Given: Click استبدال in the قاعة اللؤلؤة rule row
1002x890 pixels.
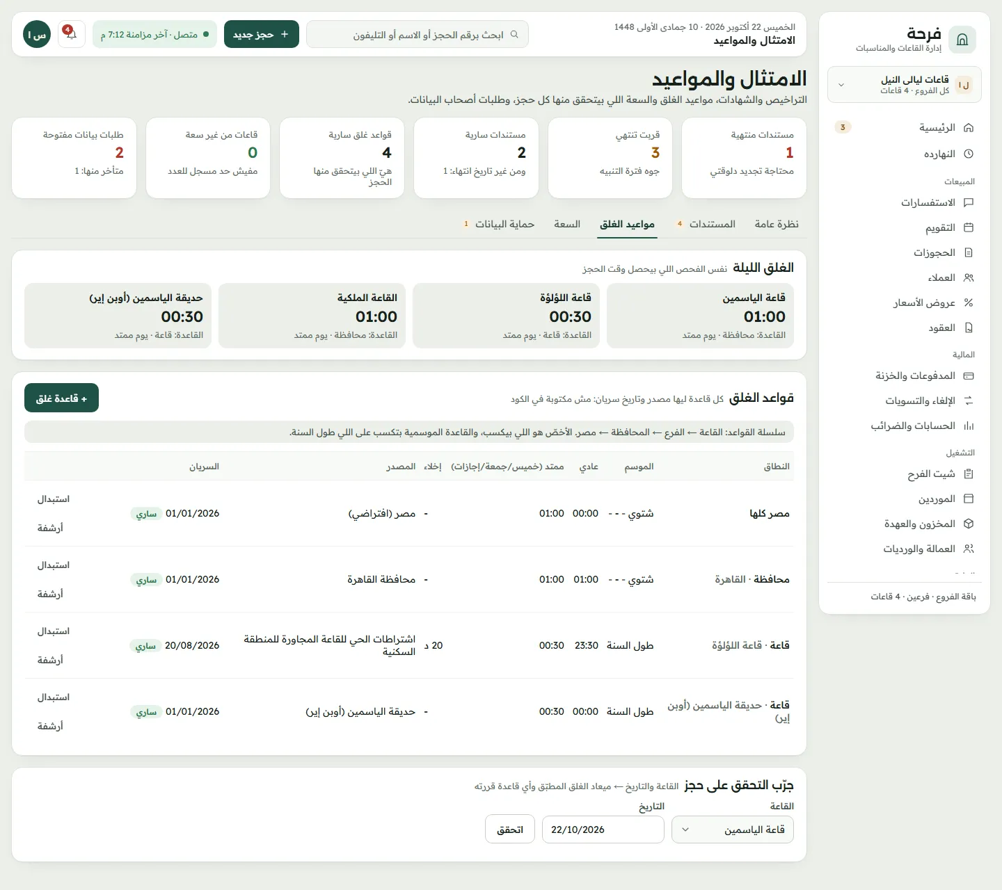Looking at the screenshot, I should (x=54, y=631).
